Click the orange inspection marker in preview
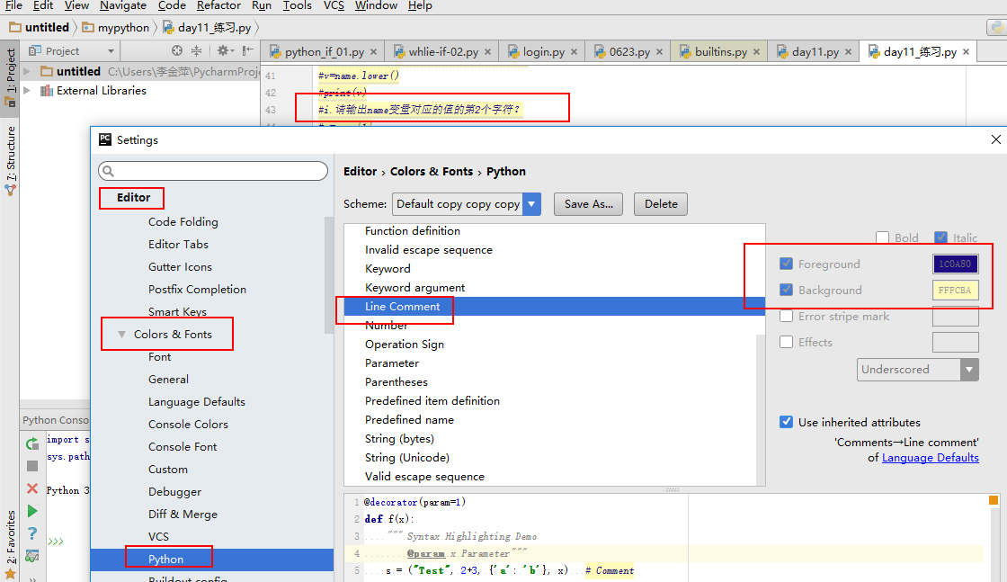The width and height of the screenshot is (1007, 582). pyautogui.click(x=993, y=500)
